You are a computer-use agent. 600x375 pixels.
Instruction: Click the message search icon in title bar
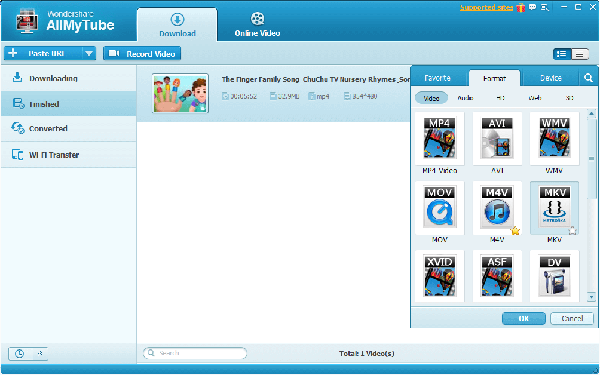tap(544, 7)
